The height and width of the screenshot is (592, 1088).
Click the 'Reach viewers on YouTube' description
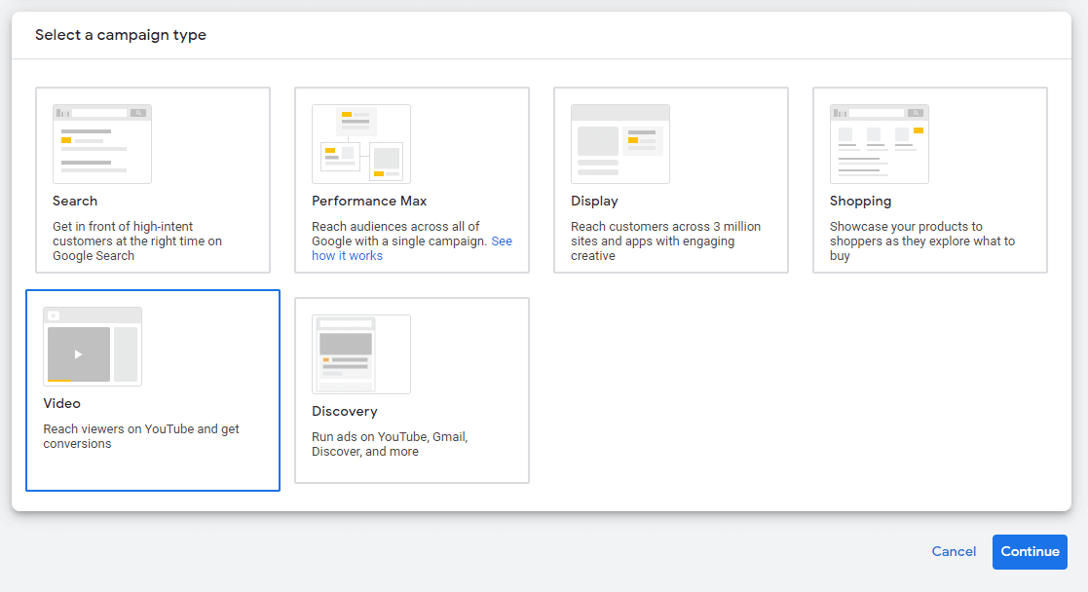click(x=141, y=436)
